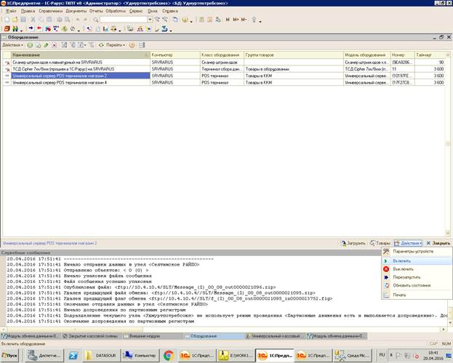Click the Cut scissors icon in toolbar
The image size is (453, 363).
pyautogui.click(x=33, y=20)
